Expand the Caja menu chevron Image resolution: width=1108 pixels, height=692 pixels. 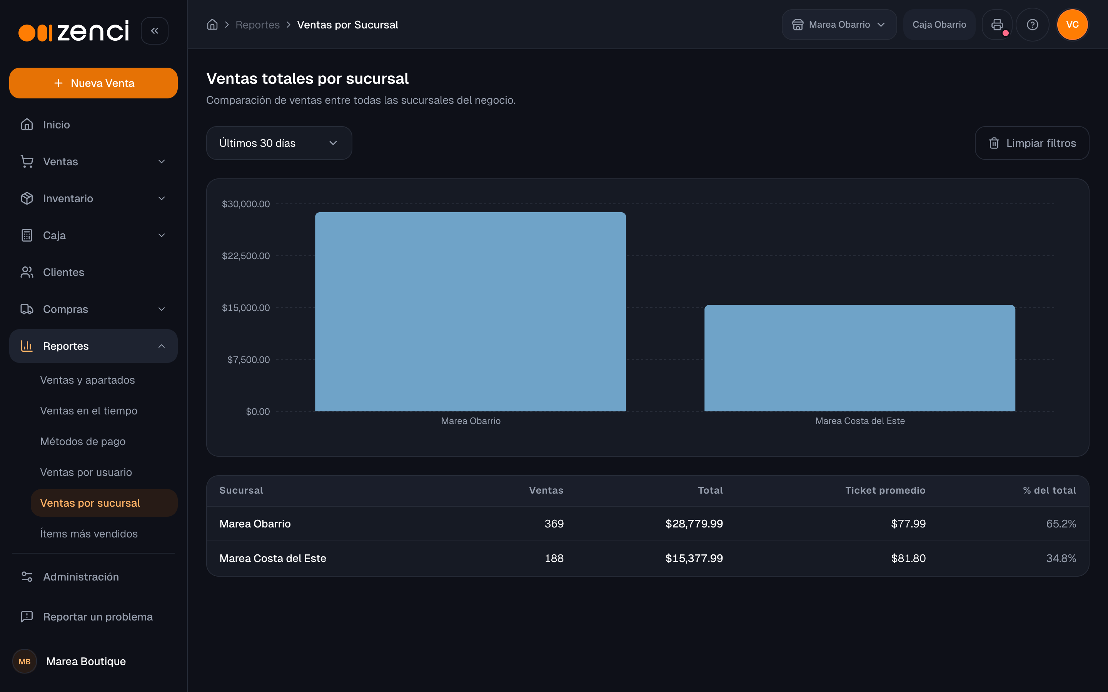click(162, 235)
